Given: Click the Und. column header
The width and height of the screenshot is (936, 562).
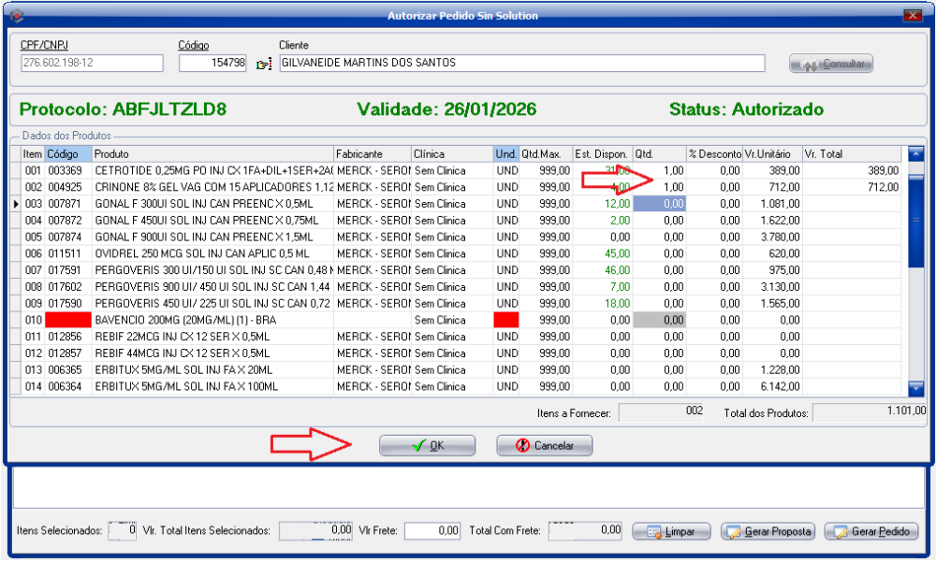Looking at the screenshot, I should point(506,153).
